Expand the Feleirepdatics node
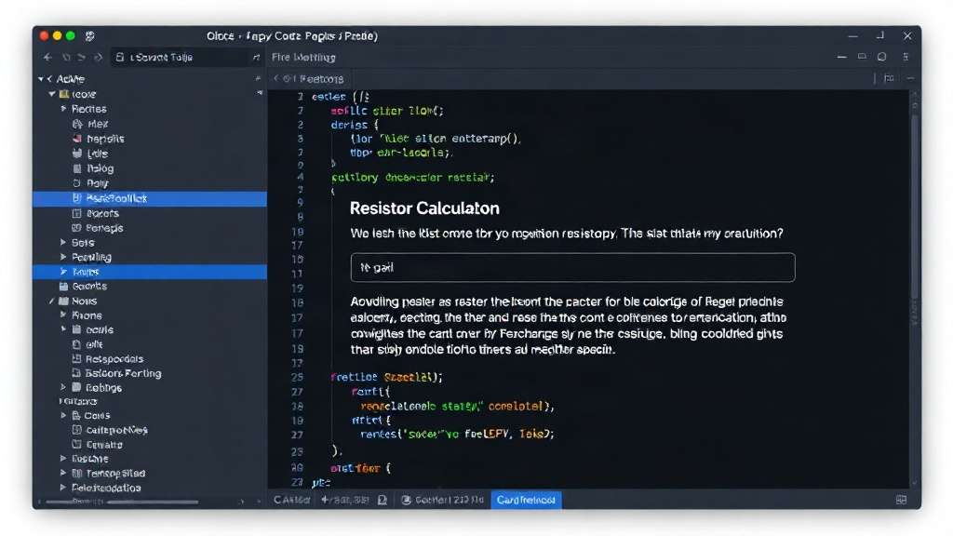 point(63,488)
